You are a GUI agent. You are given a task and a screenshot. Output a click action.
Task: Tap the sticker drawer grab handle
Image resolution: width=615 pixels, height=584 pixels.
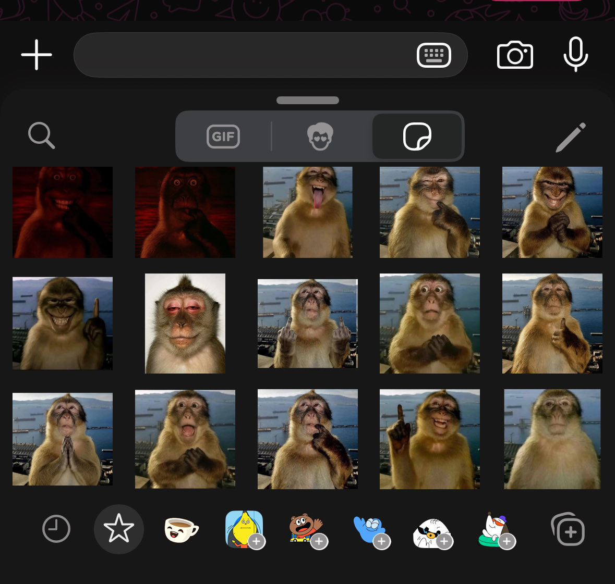point(308,100)
